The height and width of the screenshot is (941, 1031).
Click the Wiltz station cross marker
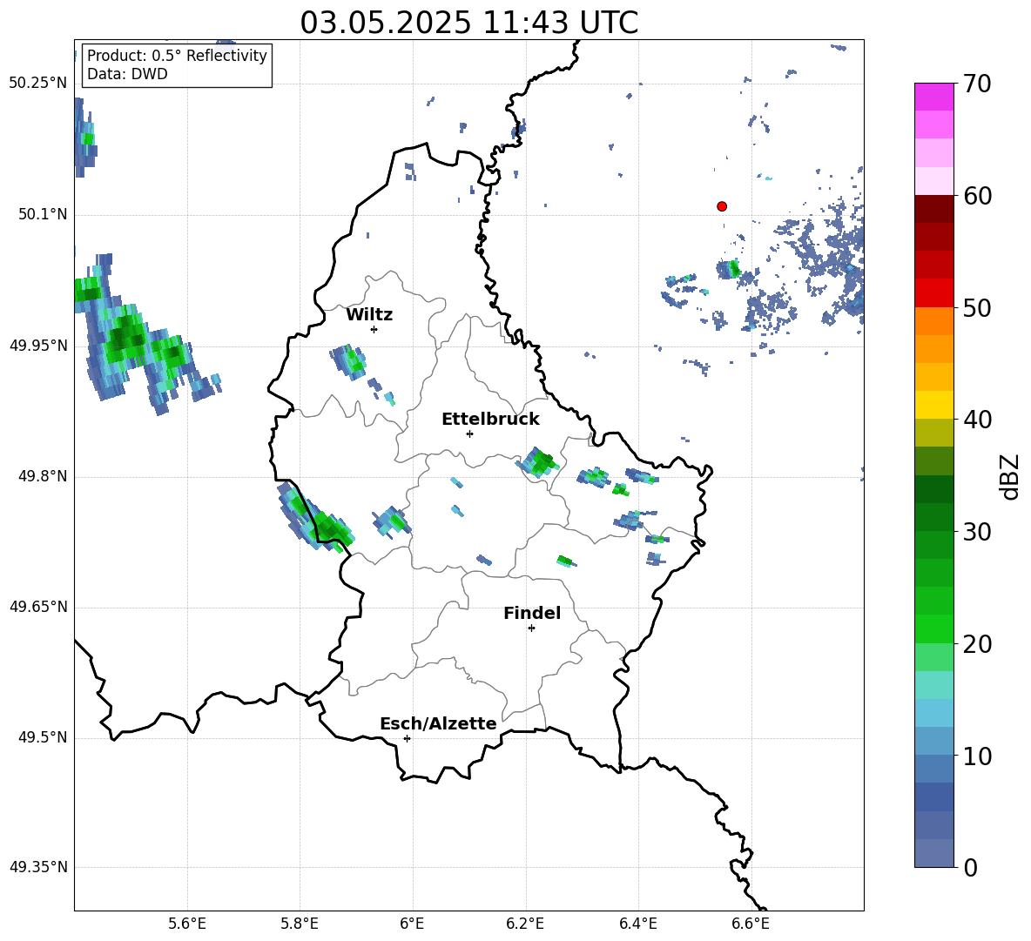374,329
